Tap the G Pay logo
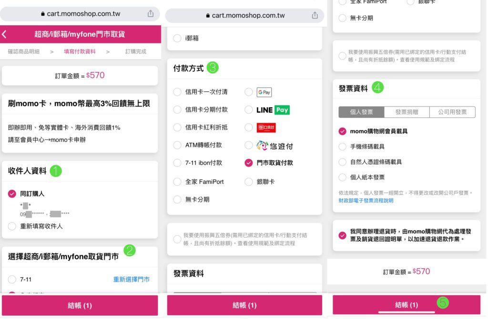Screen dimensions: 488x319 [264, 92]
